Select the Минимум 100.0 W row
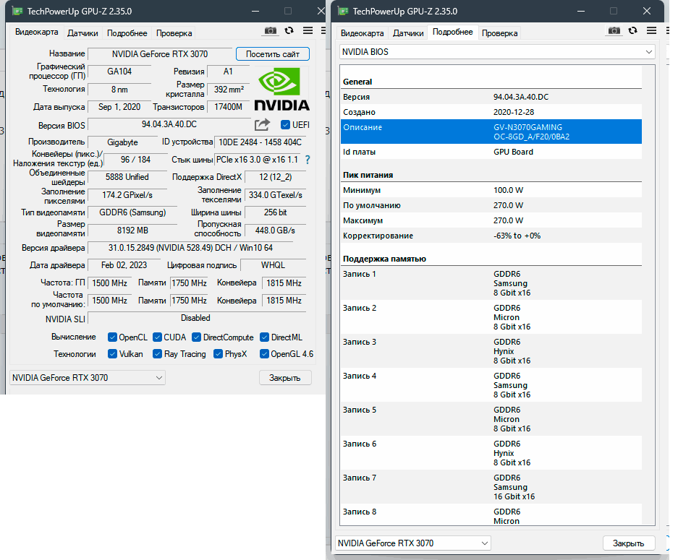This screenshot has height=560, width=678. [x=491, y=190]
